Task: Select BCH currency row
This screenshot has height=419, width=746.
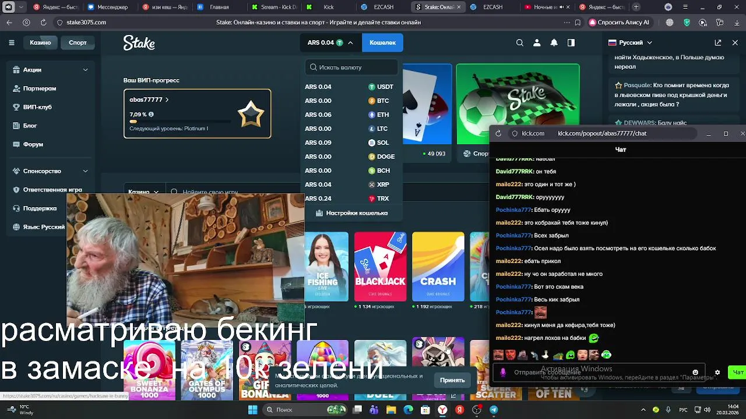Action: (x=351, y=171)
